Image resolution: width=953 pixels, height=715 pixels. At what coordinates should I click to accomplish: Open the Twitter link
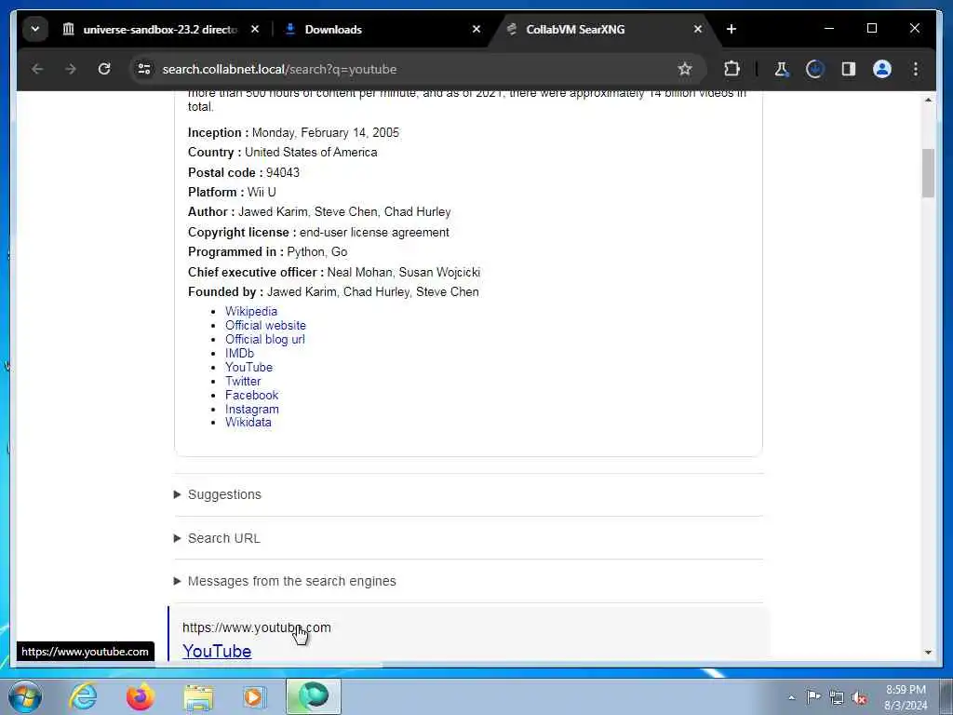click(243, 381)
